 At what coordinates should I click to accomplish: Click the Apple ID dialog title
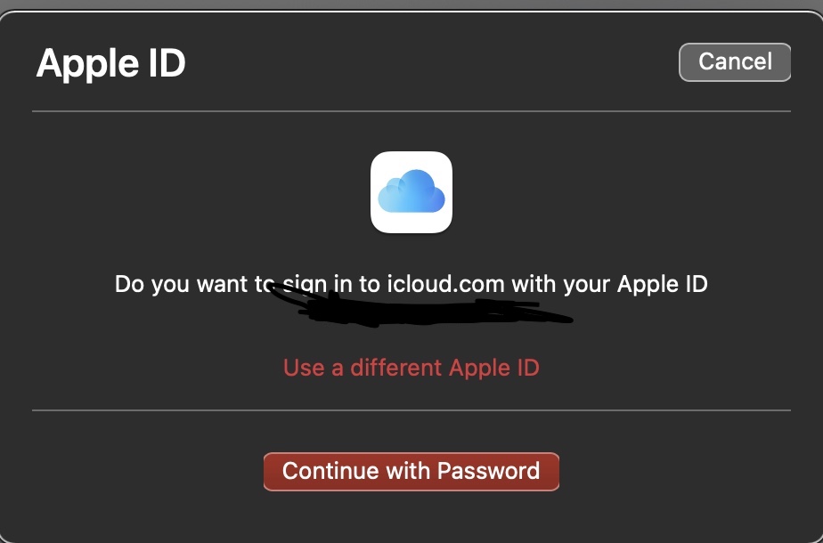tap(110, 64)
